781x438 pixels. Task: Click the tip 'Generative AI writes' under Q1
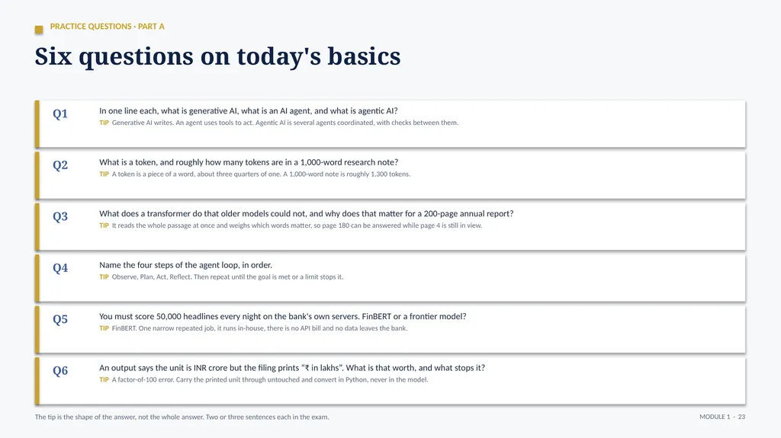coord(285,123)
